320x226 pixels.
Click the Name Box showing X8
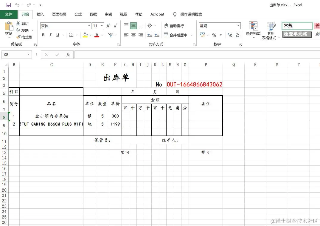(x=16, y=55)
